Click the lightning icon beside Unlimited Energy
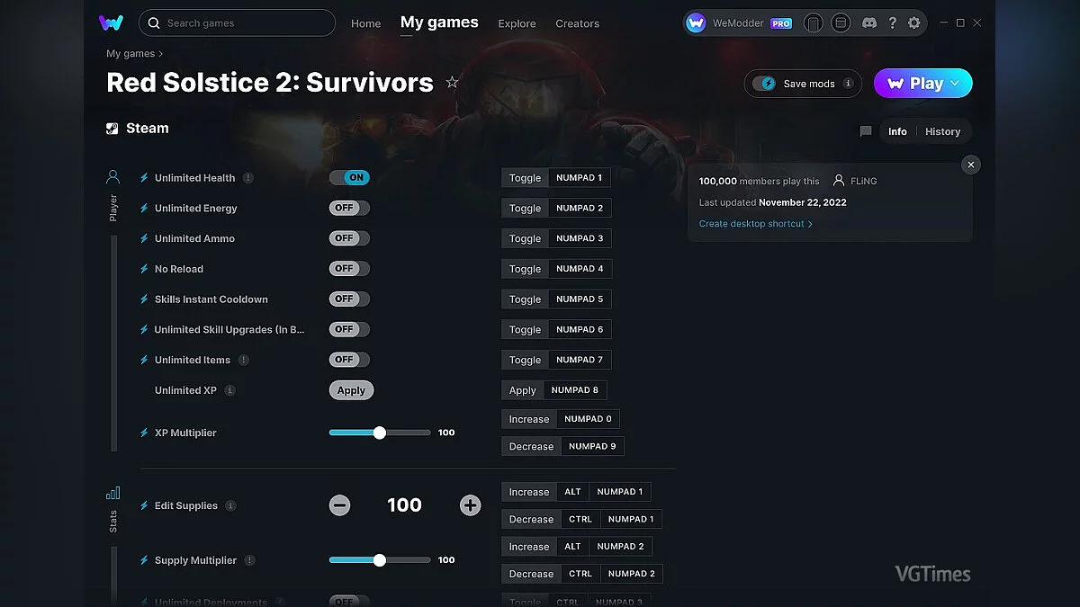This screenshot has height=607, width=1080. tap(144, 208)
